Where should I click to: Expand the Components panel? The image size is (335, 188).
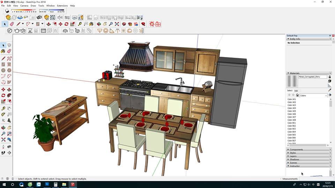[x=297, y=149]
